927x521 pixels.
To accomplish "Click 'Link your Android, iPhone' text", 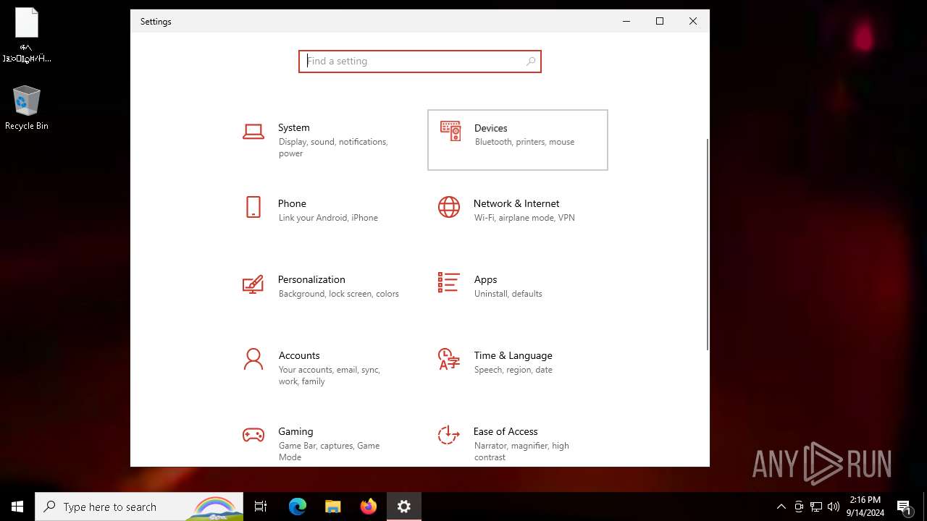I will pyautogui.click(x=328, y=218).
